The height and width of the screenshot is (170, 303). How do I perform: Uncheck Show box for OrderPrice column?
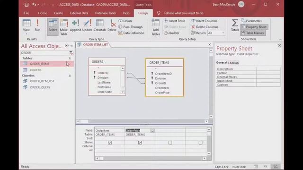pos(140,143)
